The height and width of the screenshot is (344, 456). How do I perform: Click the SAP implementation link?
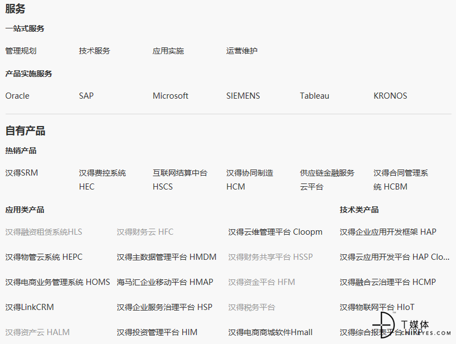point(86,96)
